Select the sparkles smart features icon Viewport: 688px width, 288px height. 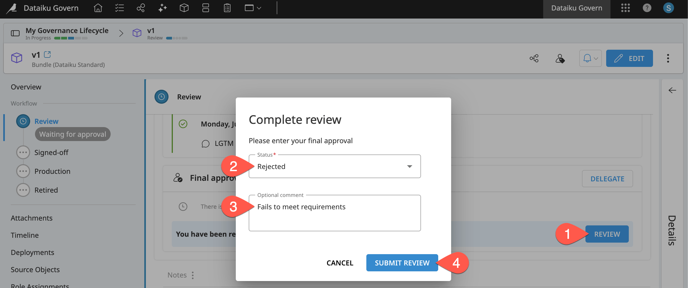[x=162, y=8]
